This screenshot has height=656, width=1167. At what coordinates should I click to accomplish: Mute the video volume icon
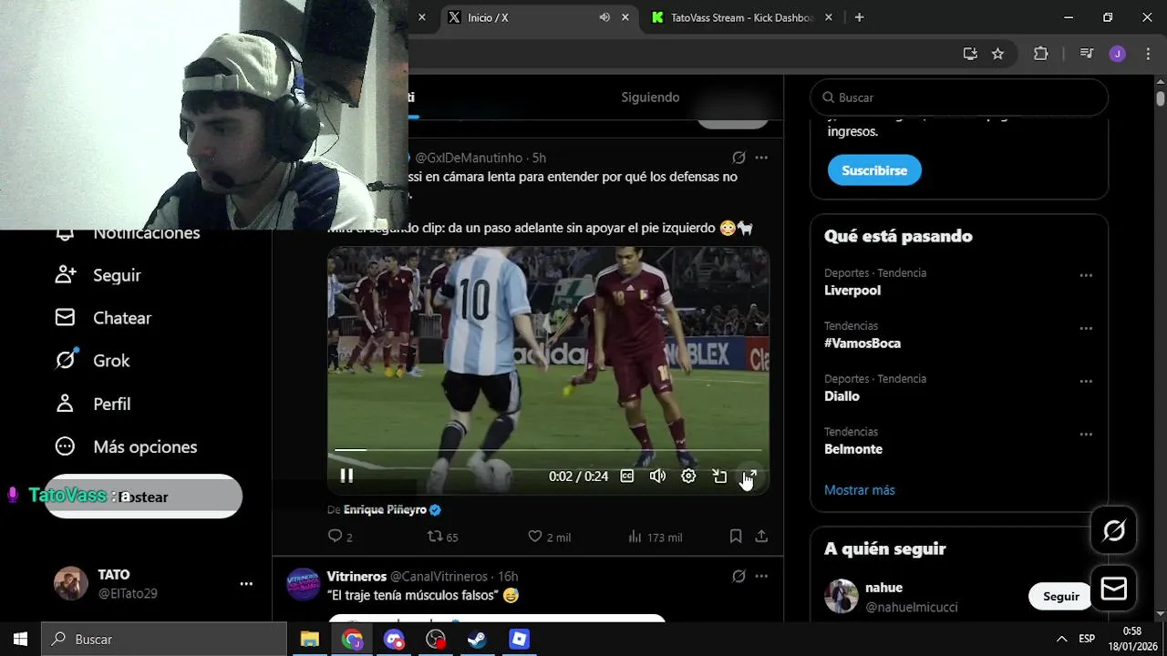click(x=657, y=476)
